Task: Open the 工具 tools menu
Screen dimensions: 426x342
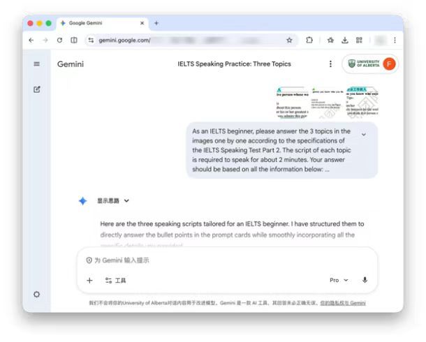Action: [x=115, y=280]
